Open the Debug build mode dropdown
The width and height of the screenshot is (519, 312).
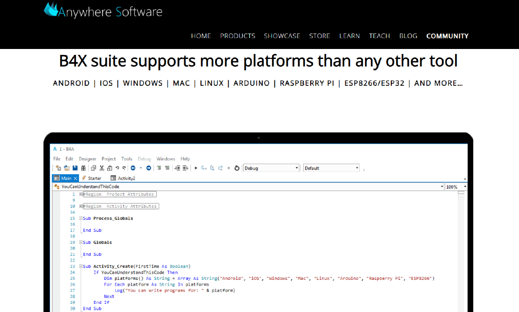pyautogui.click(x=271, y=168)
